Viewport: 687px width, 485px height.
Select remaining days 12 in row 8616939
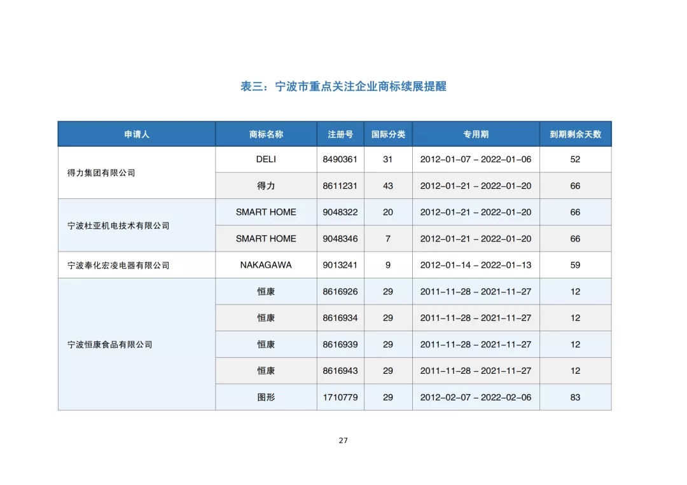pyautogui.click(x=575, y=345)
